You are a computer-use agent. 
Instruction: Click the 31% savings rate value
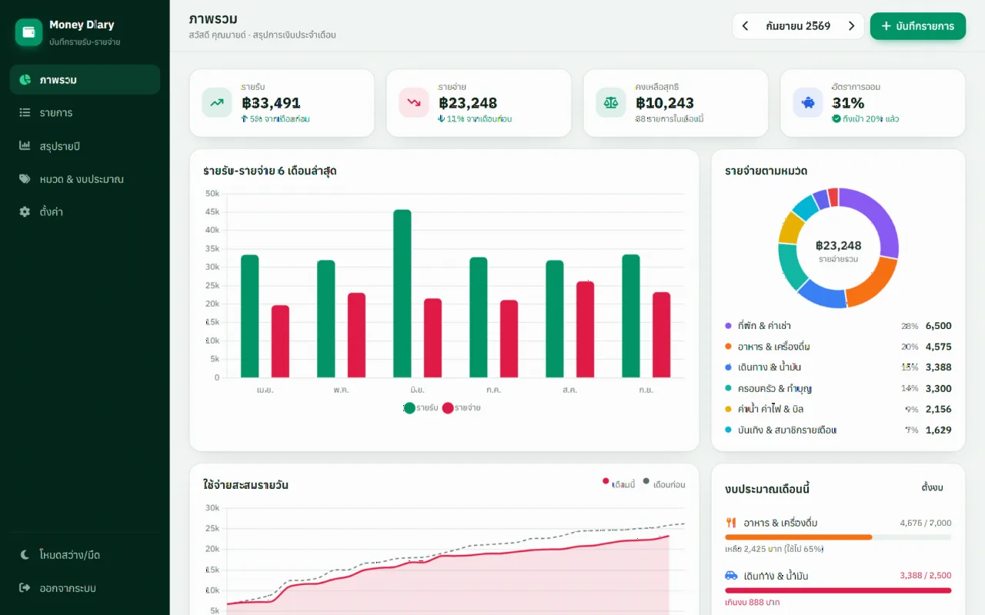click(848, 103)
